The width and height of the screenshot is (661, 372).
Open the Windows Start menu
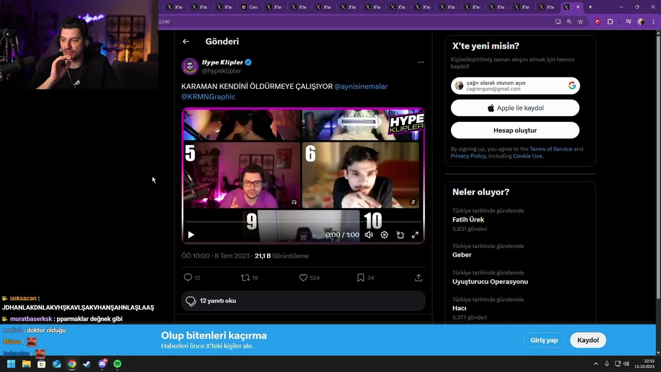tap(11, 364)
